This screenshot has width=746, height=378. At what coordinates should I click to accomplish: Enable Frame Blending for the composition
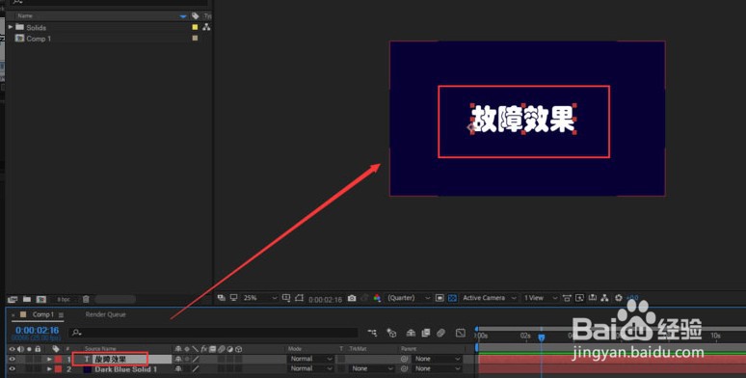(x=426, y=333)
